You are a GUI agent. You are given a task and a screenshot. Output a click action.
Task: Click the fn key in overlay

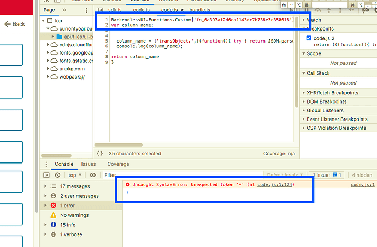(x=284, y=4)
